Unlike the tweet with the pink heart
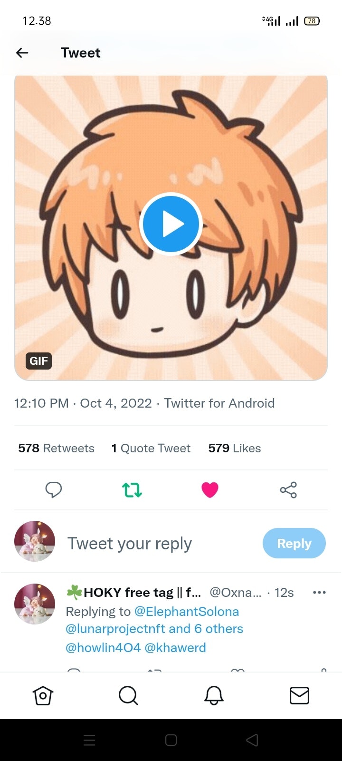This screenshot has height=761, width=342. coord(209,489)
